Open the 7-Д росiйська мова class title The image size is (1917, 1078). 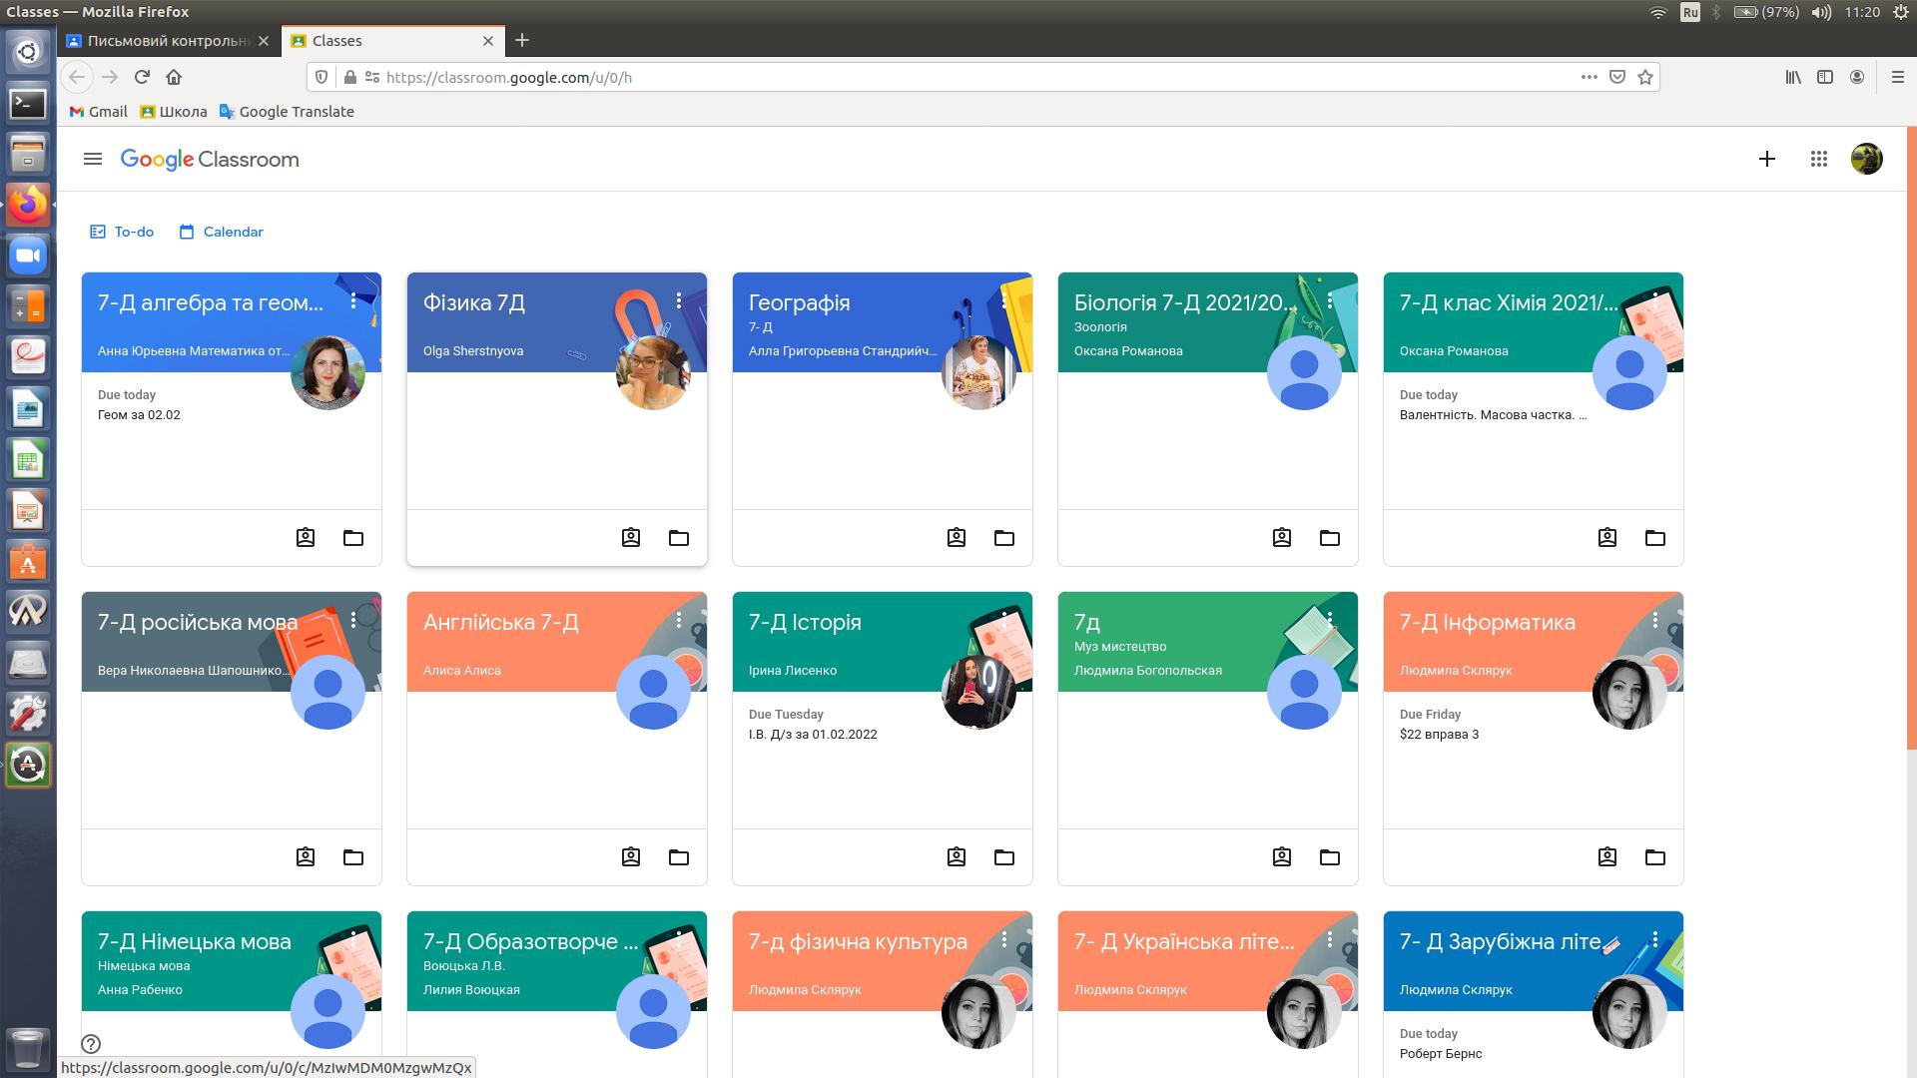[197, 623]
